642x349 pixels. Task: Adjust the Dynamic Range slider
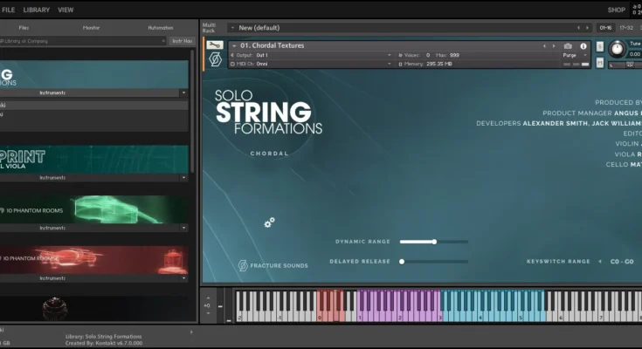point(434,242)
